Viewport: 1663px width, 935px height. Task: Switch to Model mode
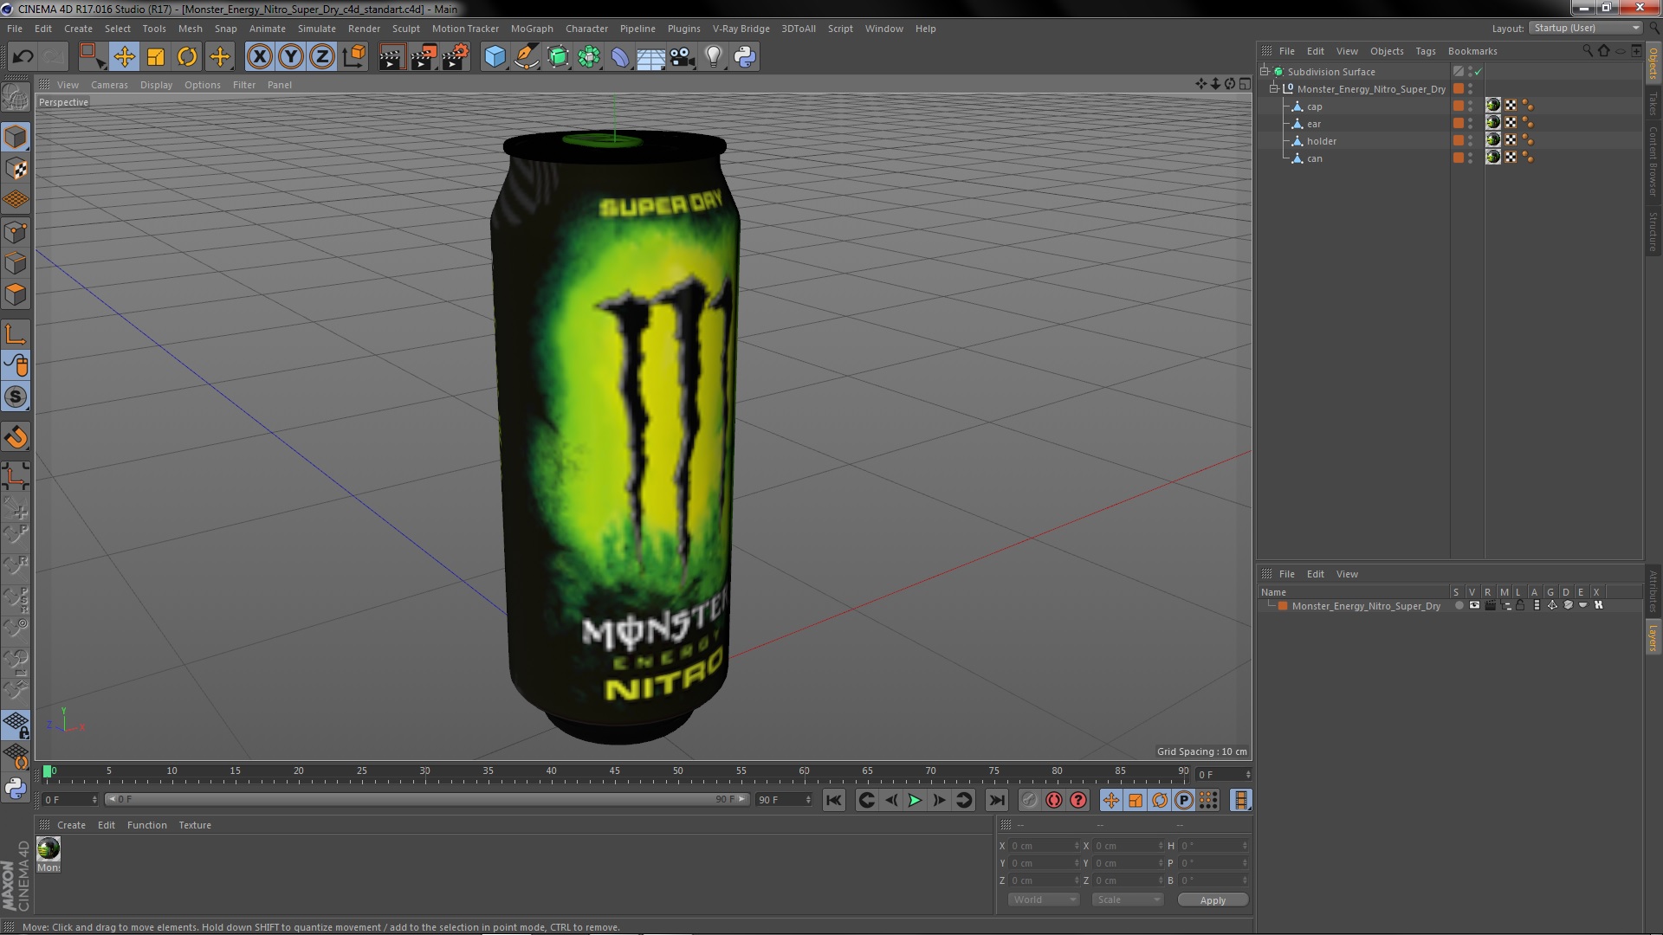[16, 137]
